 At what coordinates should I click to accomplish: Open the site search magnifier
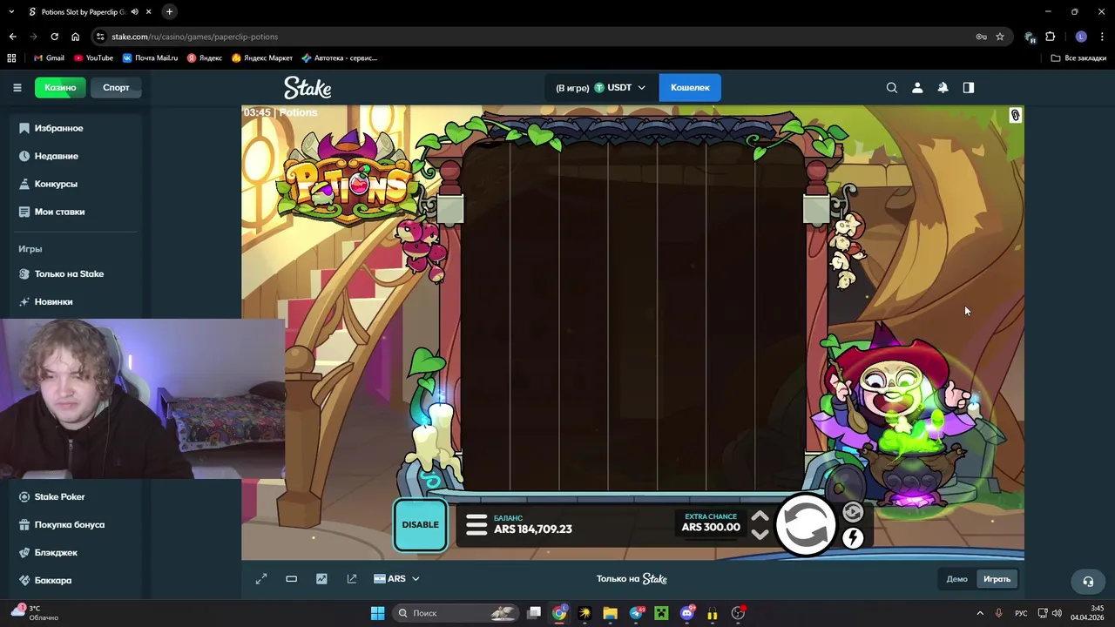pyautogui.click(x=892, y=87)
